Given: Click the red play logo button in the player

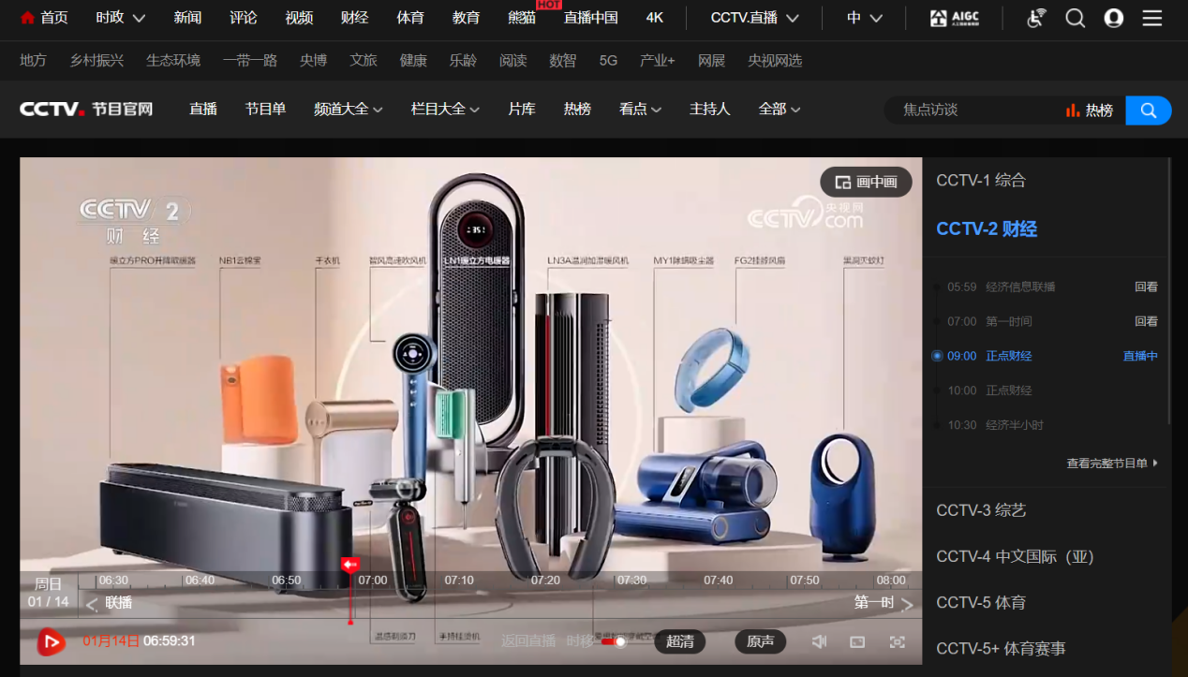Looking at the screenshot, I should pyautogui.click(x=51, y=641).
